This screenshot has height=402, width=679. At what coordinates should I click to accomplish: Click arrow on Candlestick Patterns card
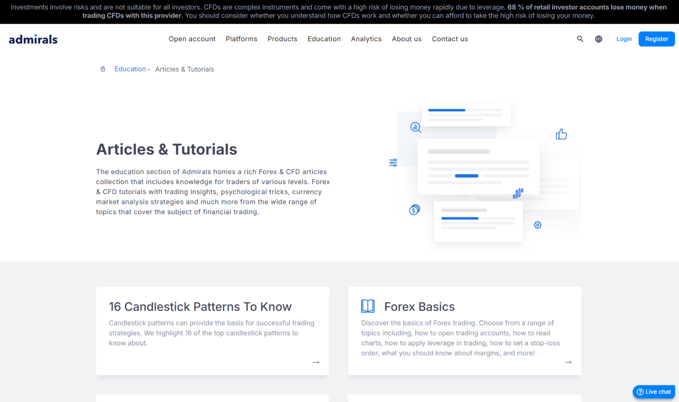(x=316, y=362)
